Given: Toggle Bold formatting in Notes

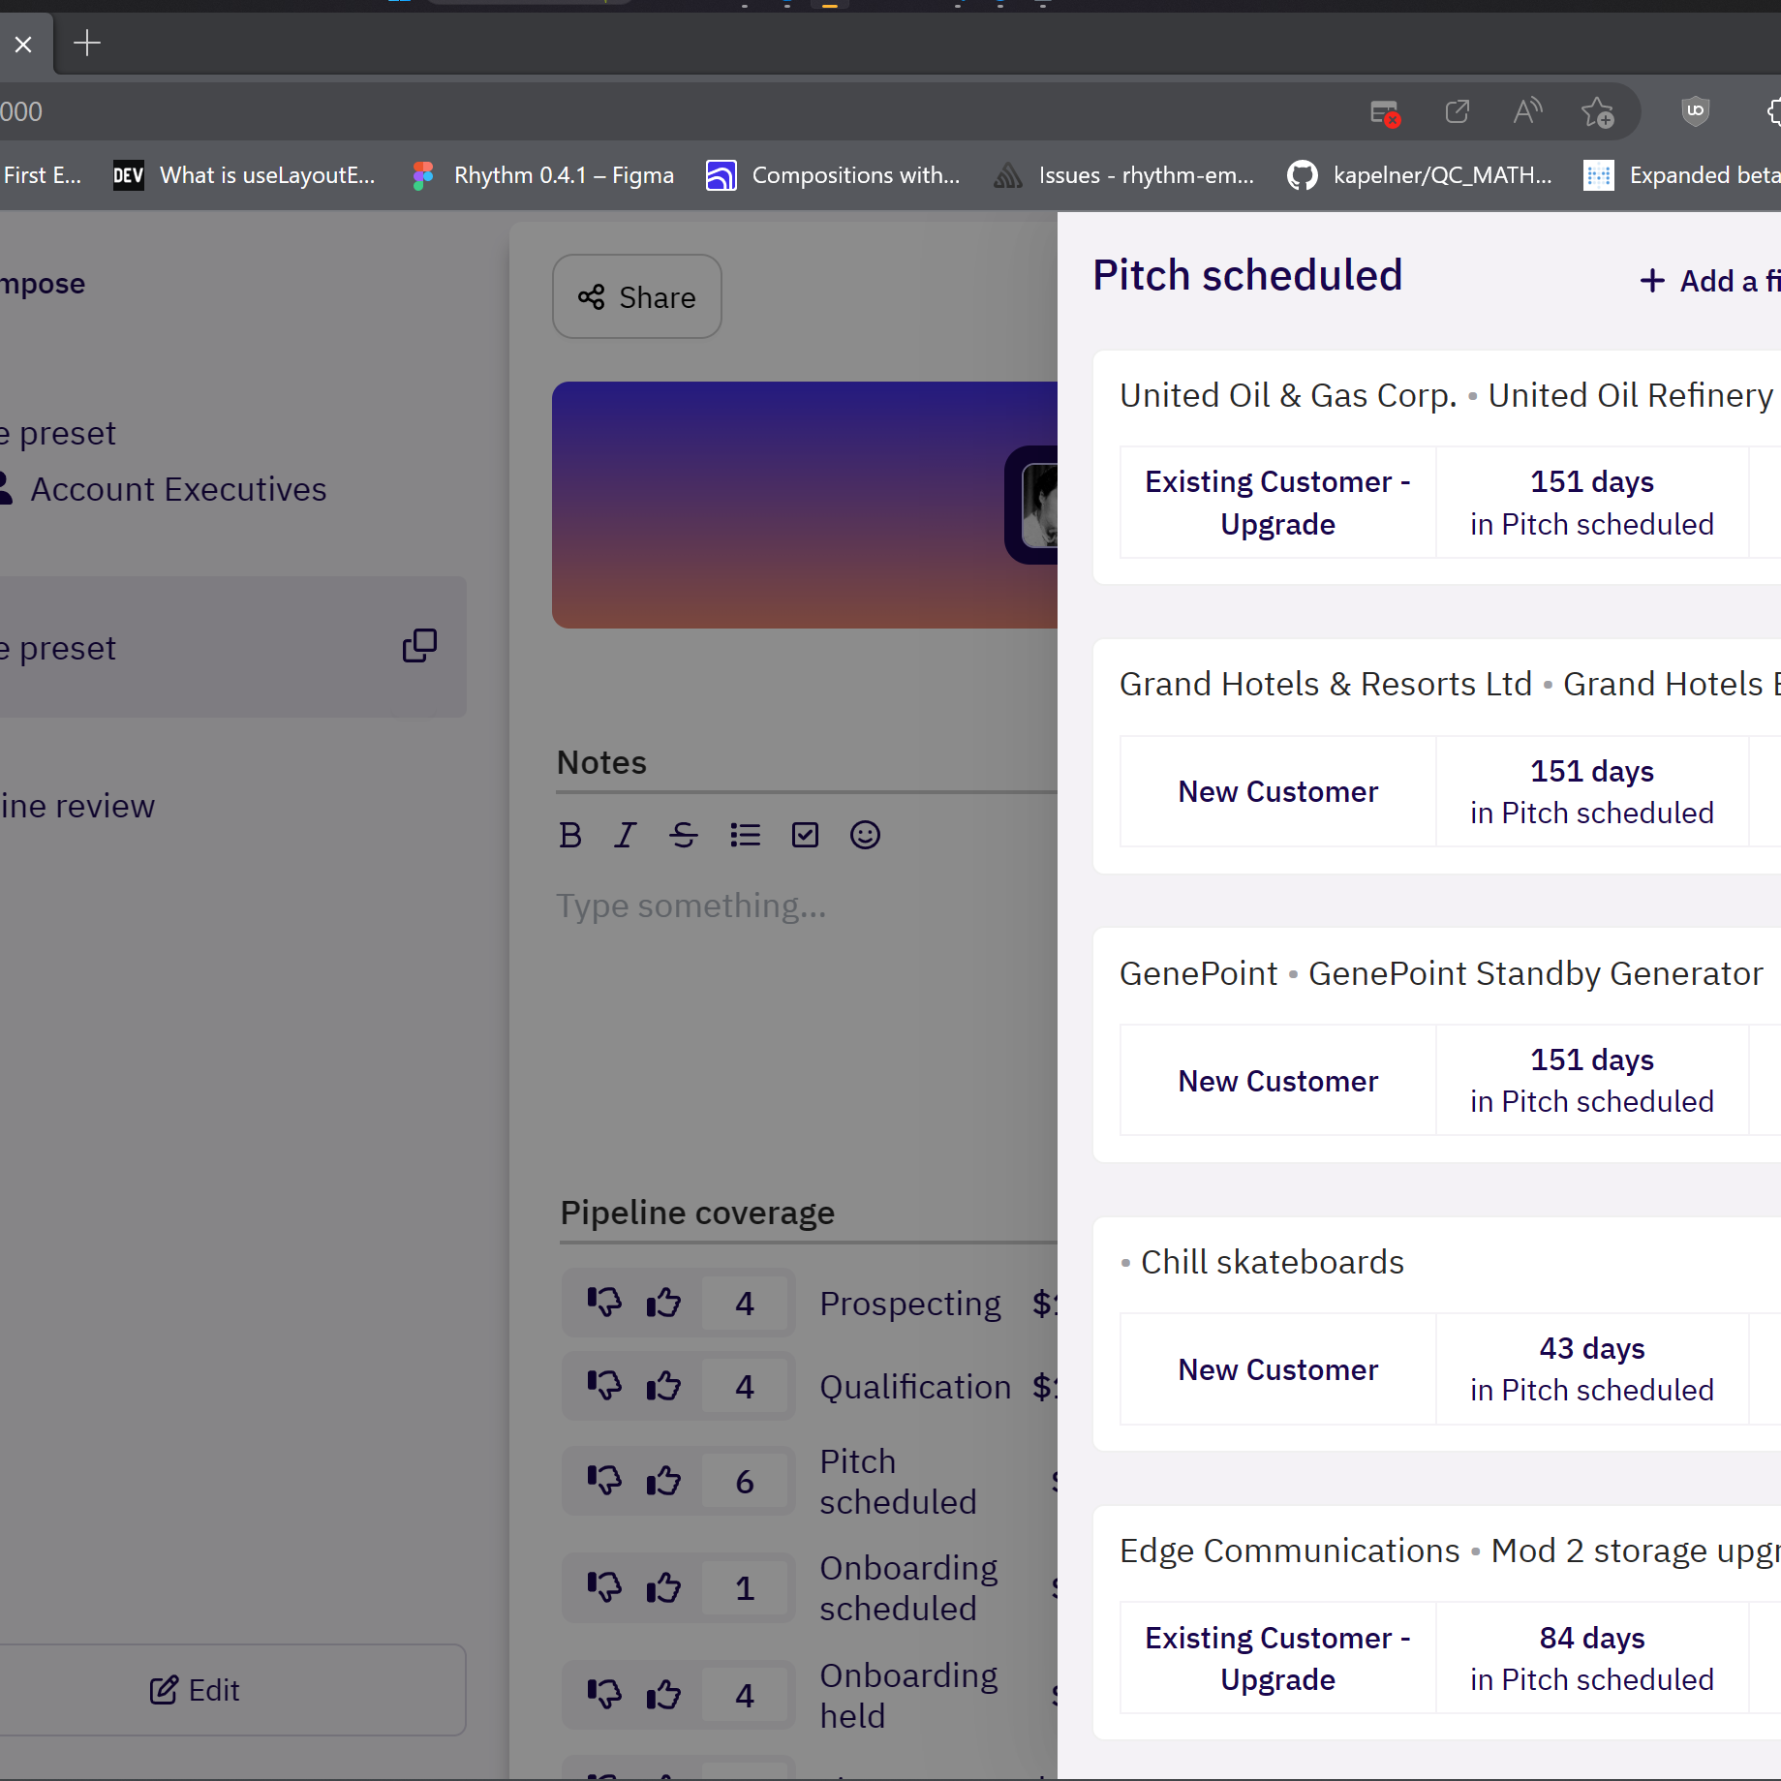Looking at the screenshot, I should coord(570,834).
